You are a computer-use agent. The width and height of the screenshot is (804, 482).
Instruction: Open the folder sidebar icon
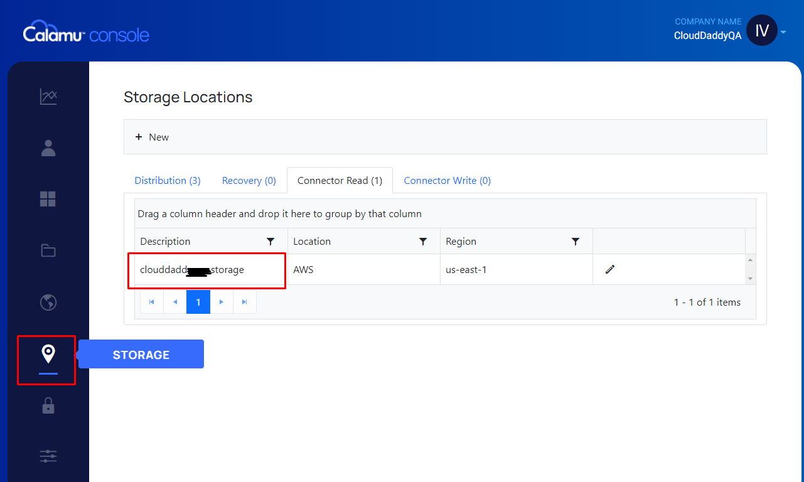pos(48,250)
